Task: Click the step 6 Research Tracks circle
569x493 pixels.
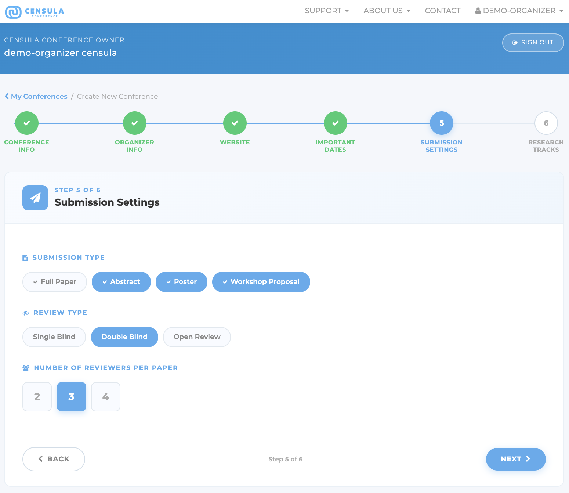Action: pos(546,123)
